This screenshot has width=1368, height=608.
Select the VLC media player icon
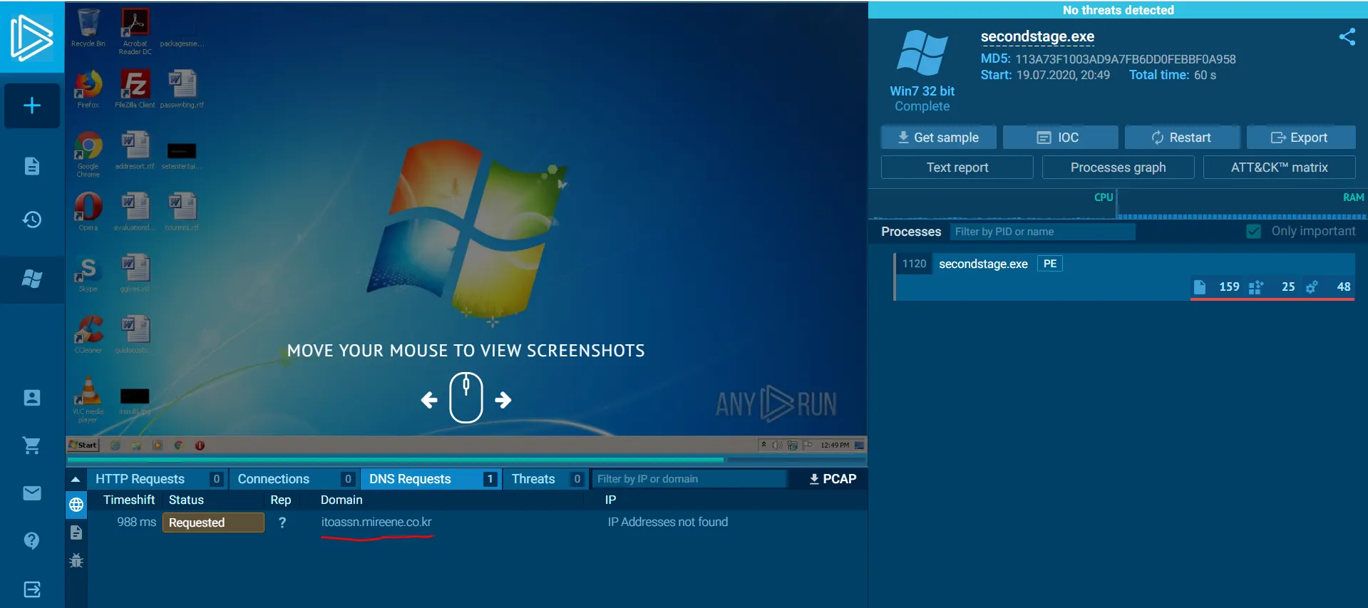[88, 401]
